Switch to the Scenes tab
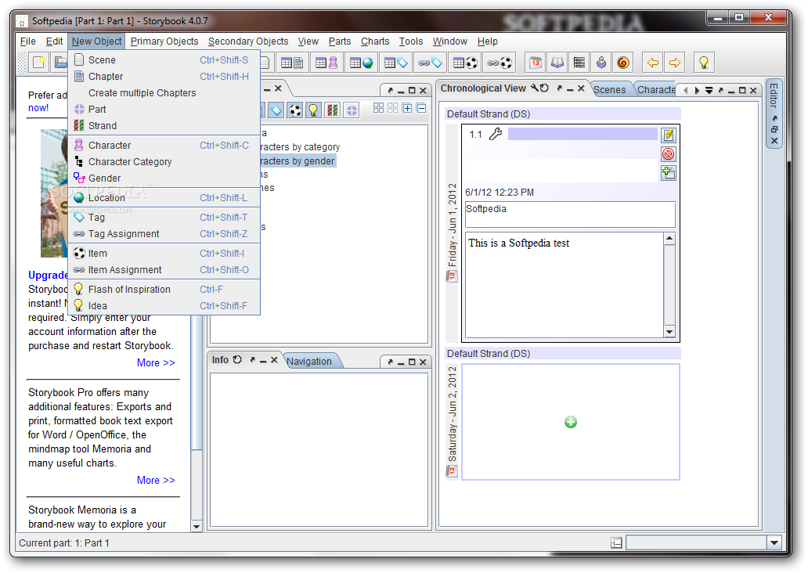 [610, 90]
